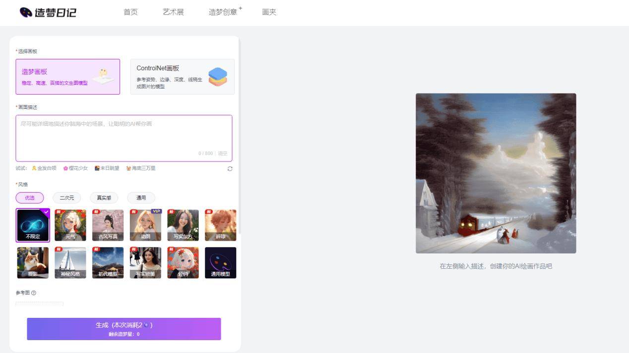The image size is (629, 353).
Task: Switch to the ControlNet画板 option
Action: tap(182, 77)
